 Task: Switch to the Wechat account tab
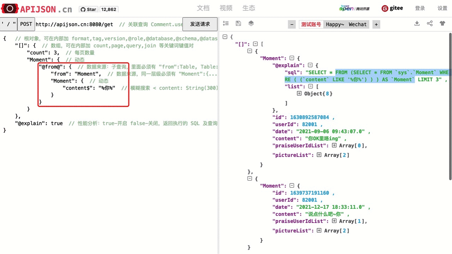click(357, 24)
